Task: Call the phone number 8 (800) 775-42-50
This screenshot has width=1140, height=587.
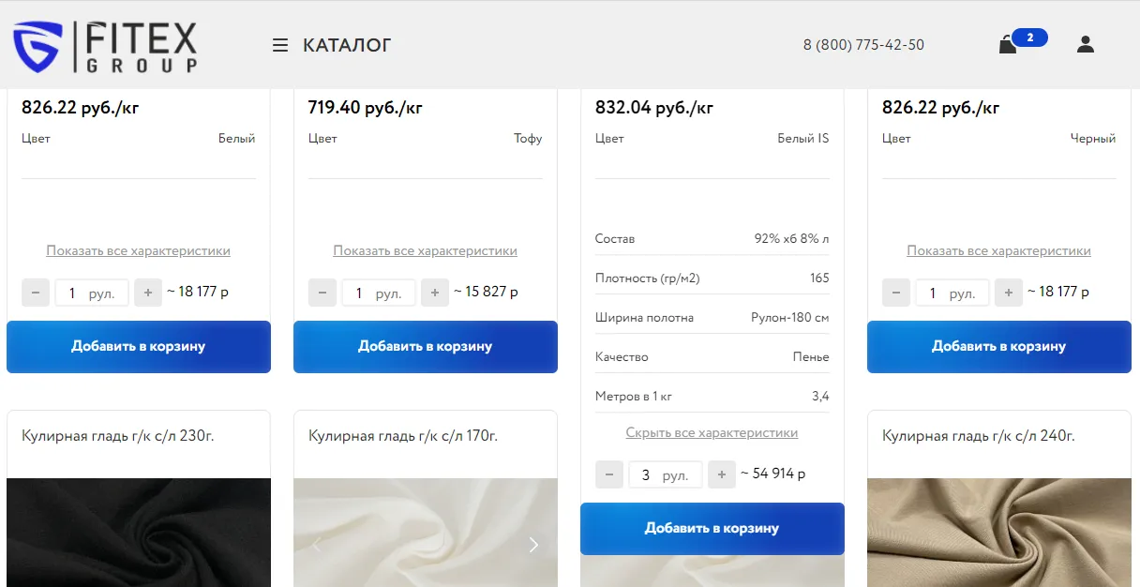Action: point(863,45)
